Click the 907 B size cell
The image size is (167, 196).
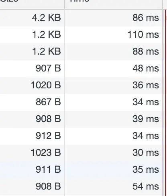point(32,68)
